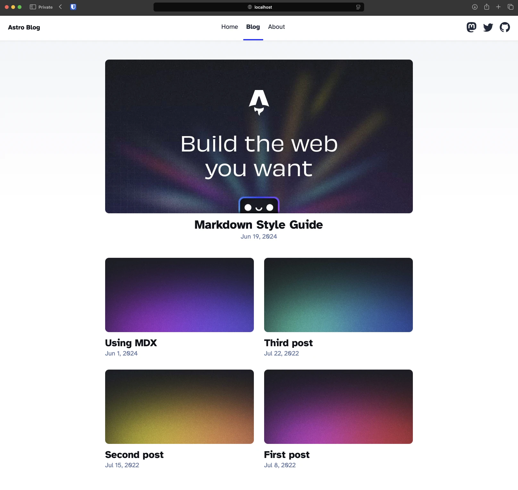518x490 pixels.
Task: Open the Using MDX post title
Action: pyautogui.click(x=131, y=343)
